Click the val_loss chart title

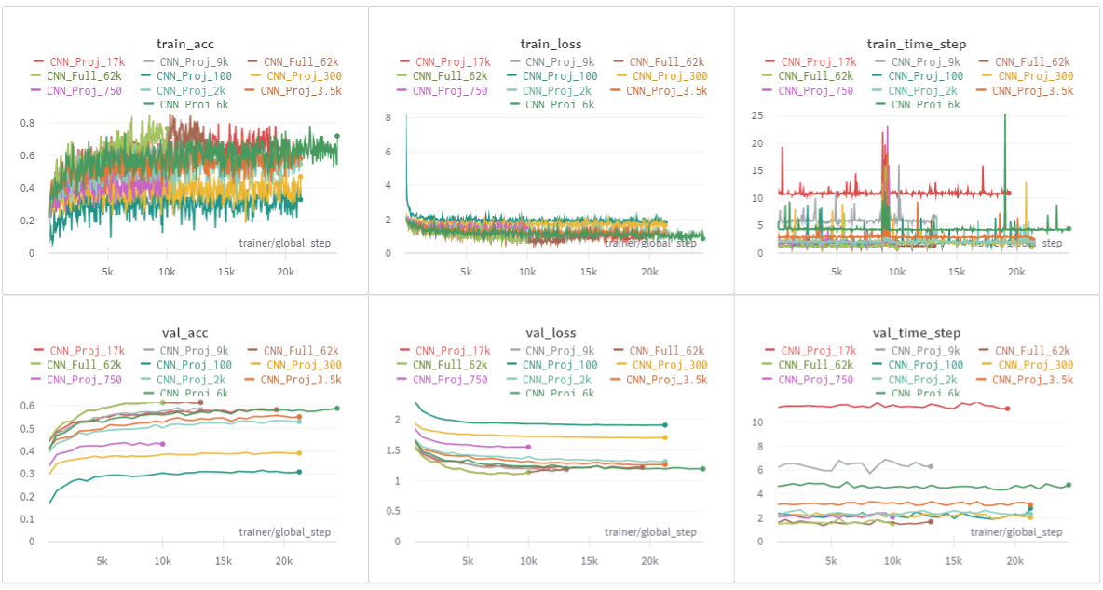[551, 332]
